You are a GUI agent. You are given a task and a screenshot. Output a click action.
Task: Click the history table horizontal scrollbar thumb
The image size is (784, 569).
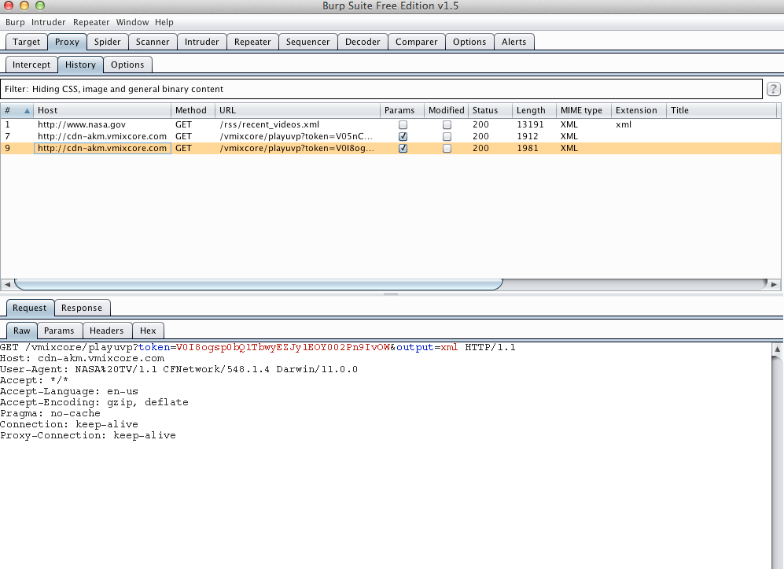[258, 284]
